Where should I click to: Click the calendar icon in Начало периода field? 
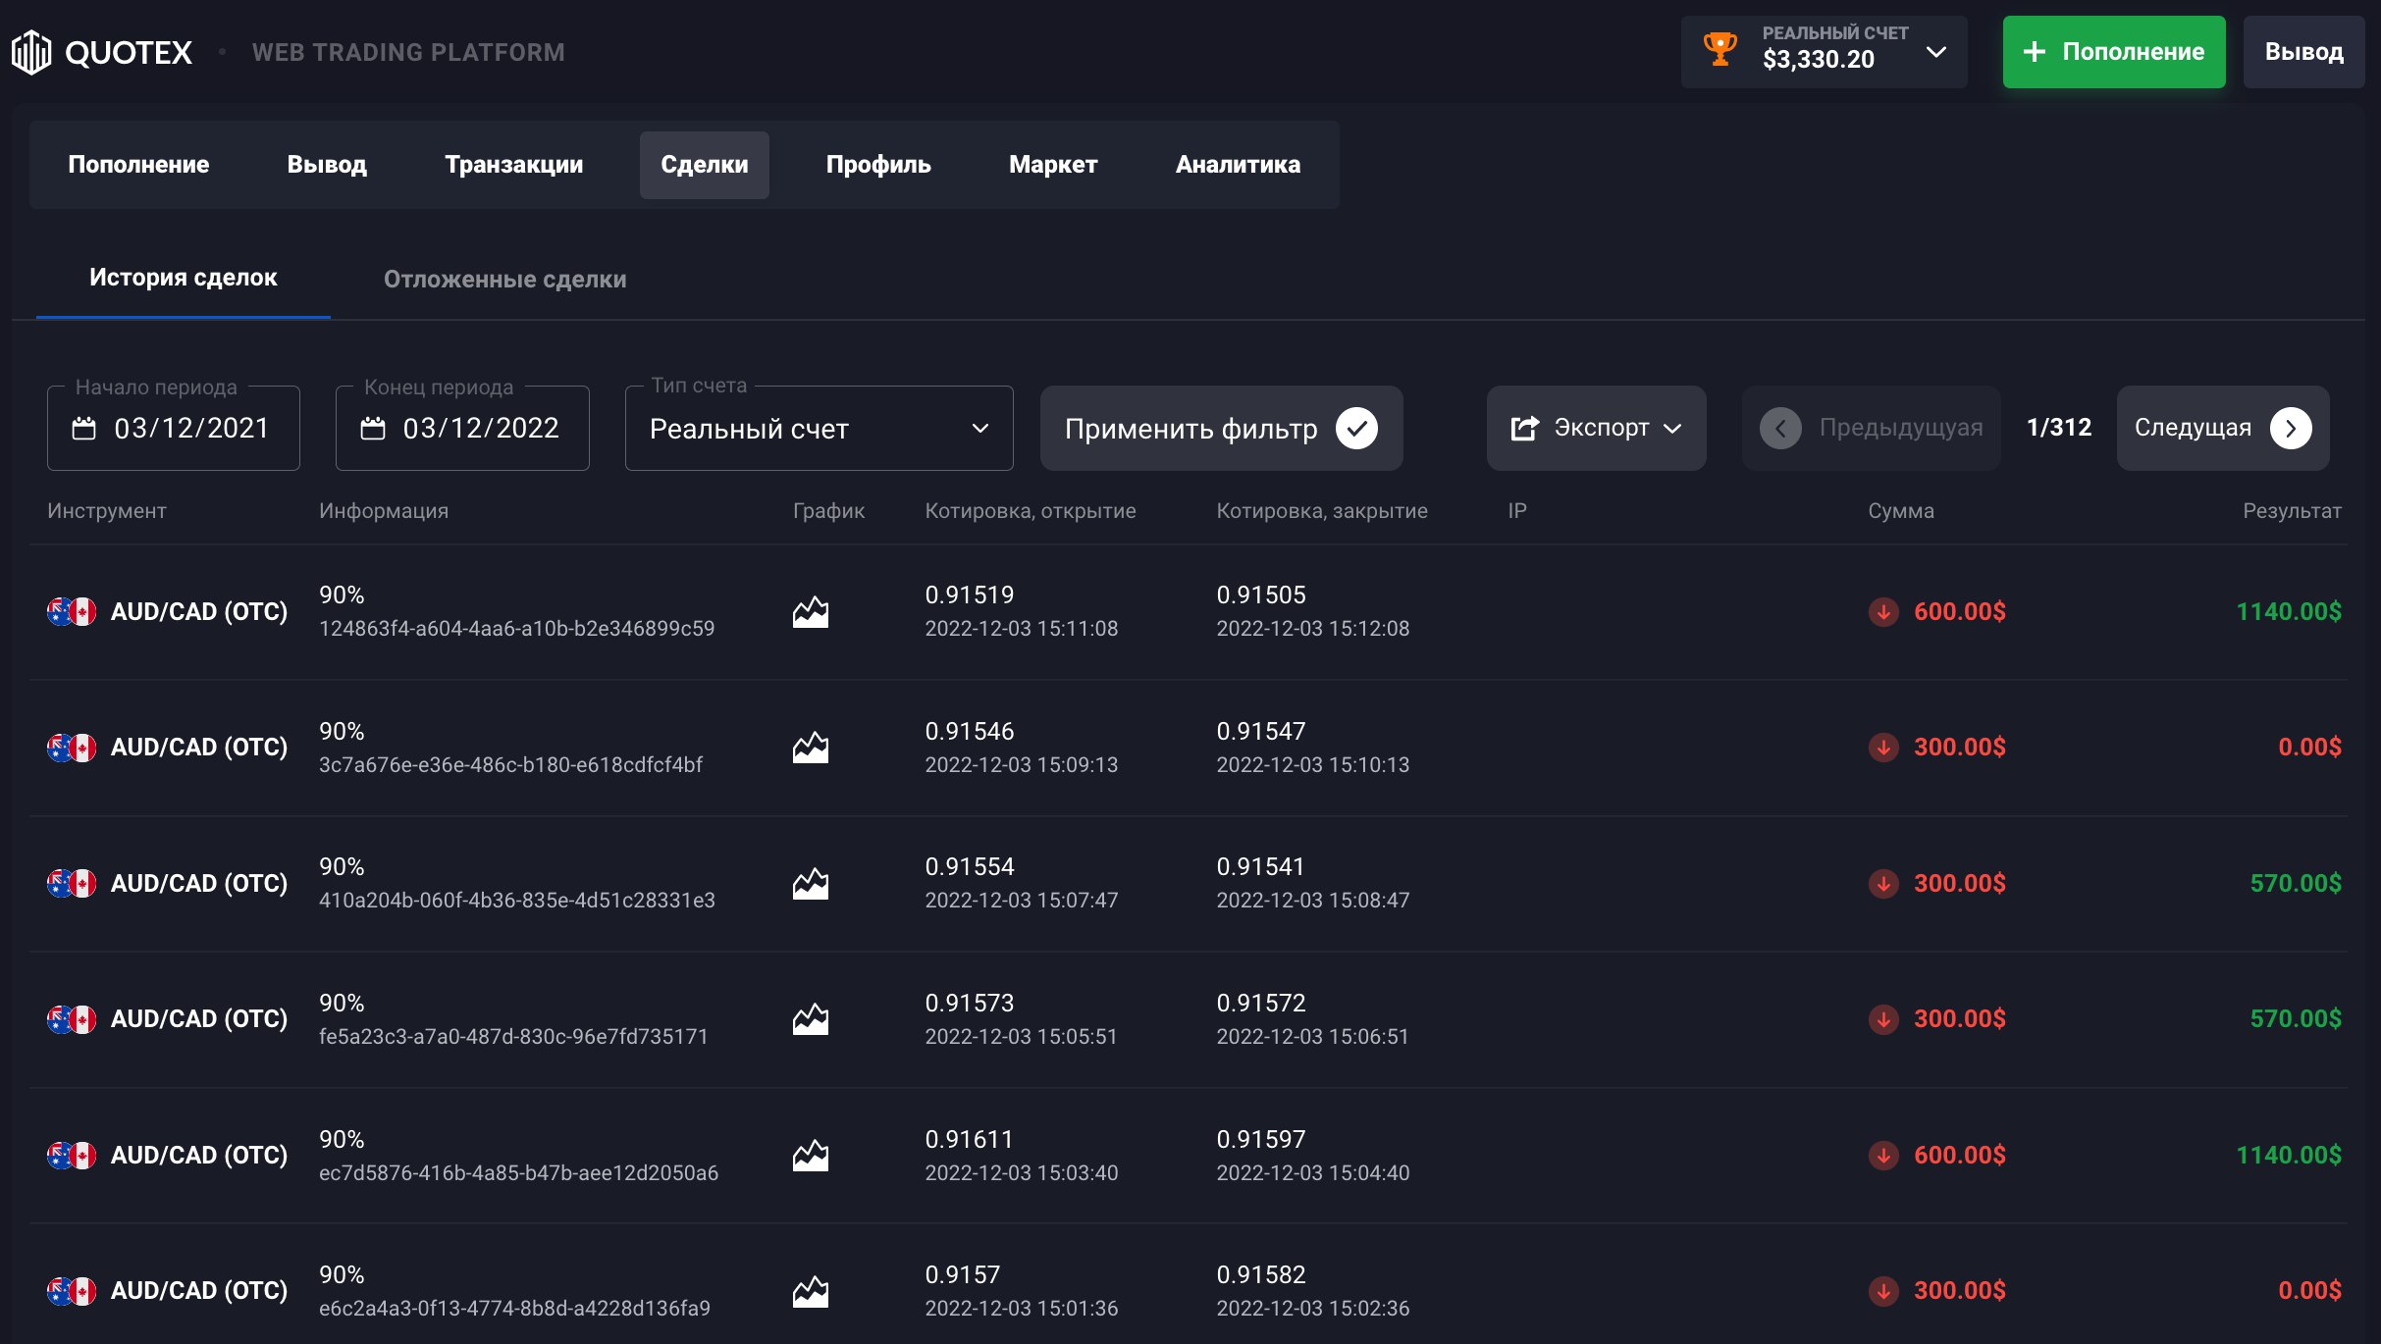click(84, 429)
